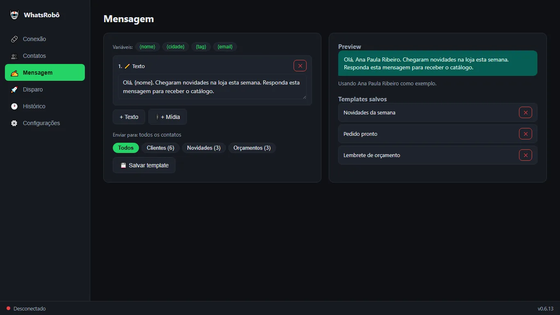Open the Histórico section
560x315 pixels.
45,106
